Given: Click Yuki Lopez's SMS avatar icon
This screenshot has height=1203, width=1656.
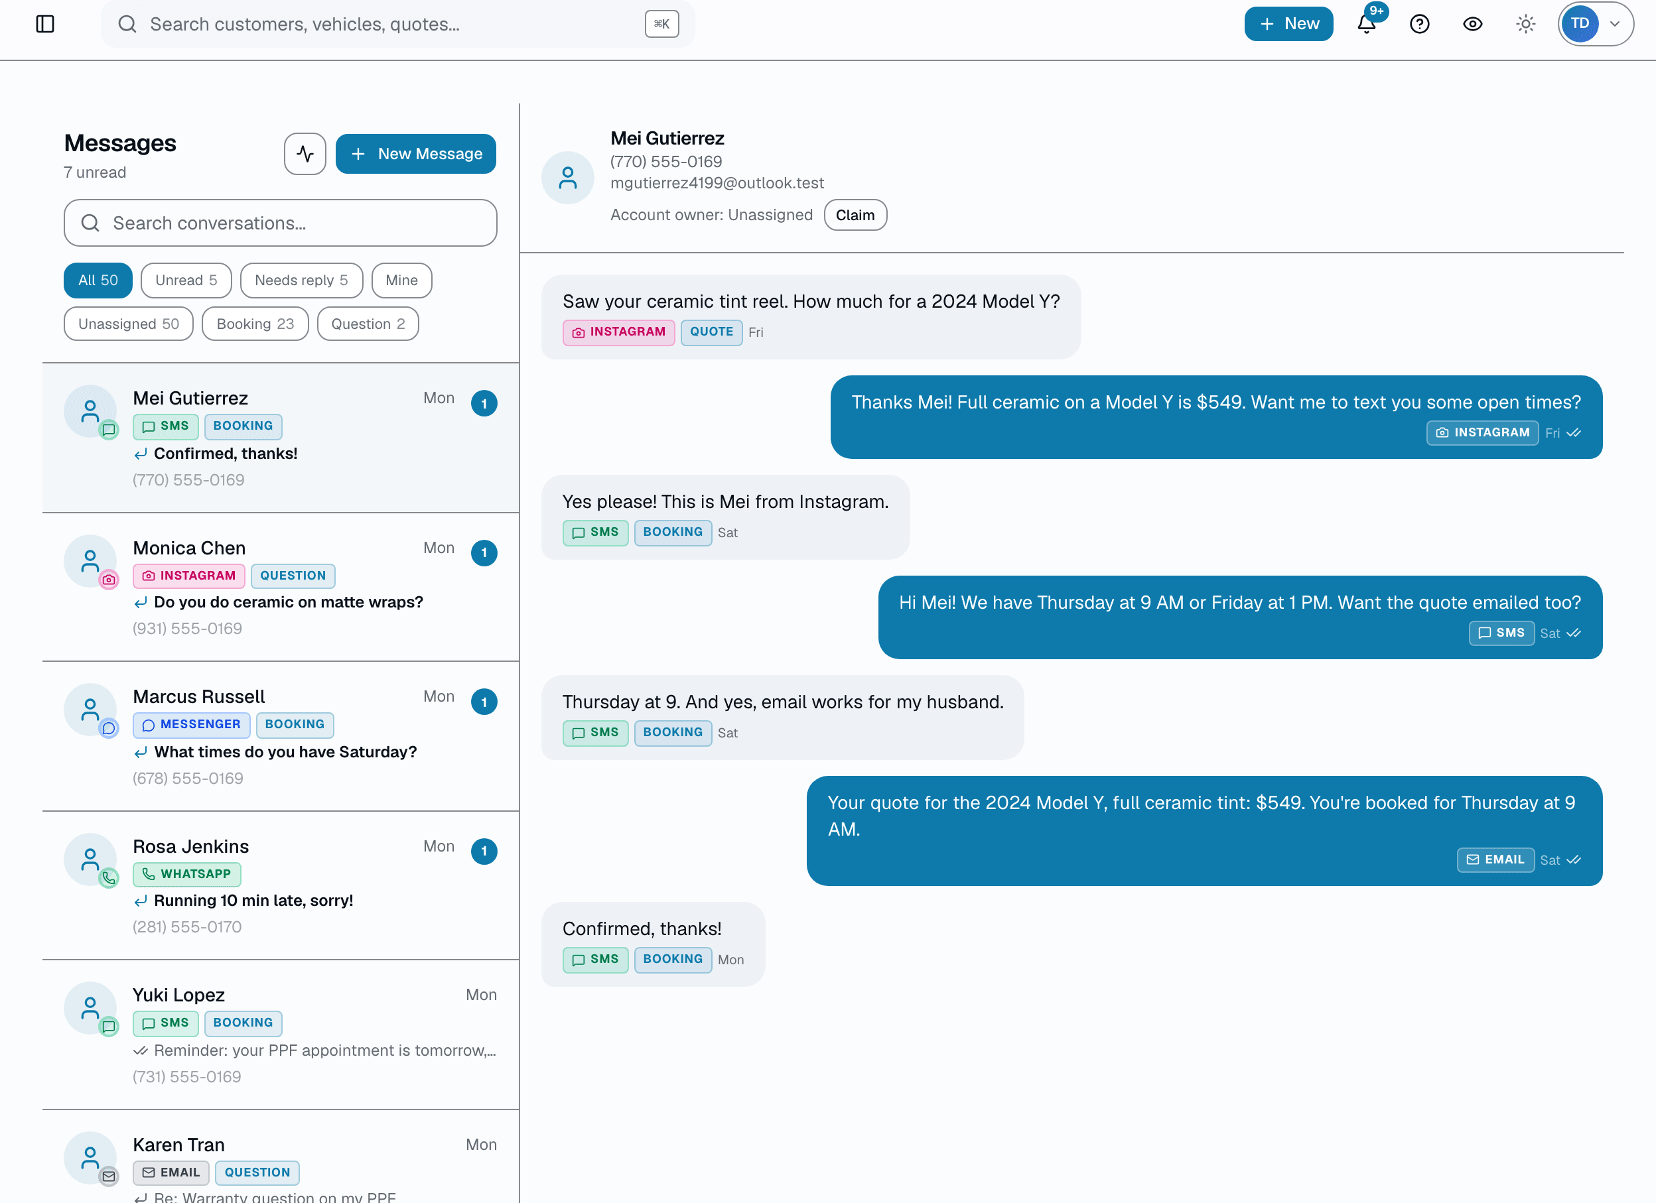Looking at the screenshot, I should click(109, 1027).
